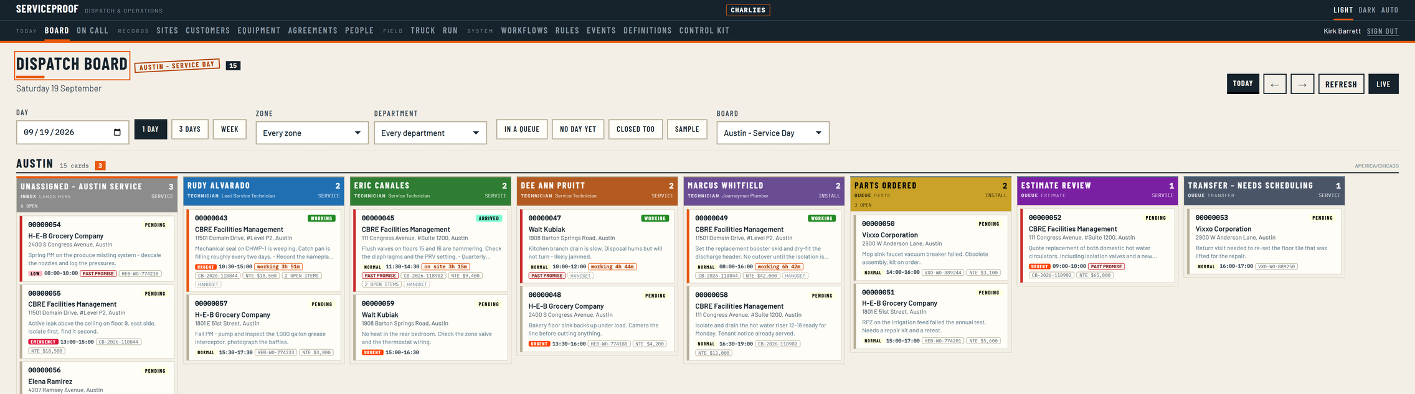
Task: Click the CHARLIES tenant badge
Action: tap(748, 10)
